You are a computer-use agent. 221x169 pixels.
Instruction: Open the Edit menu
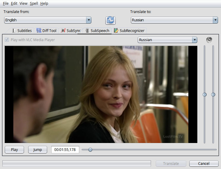coord(14,3)
